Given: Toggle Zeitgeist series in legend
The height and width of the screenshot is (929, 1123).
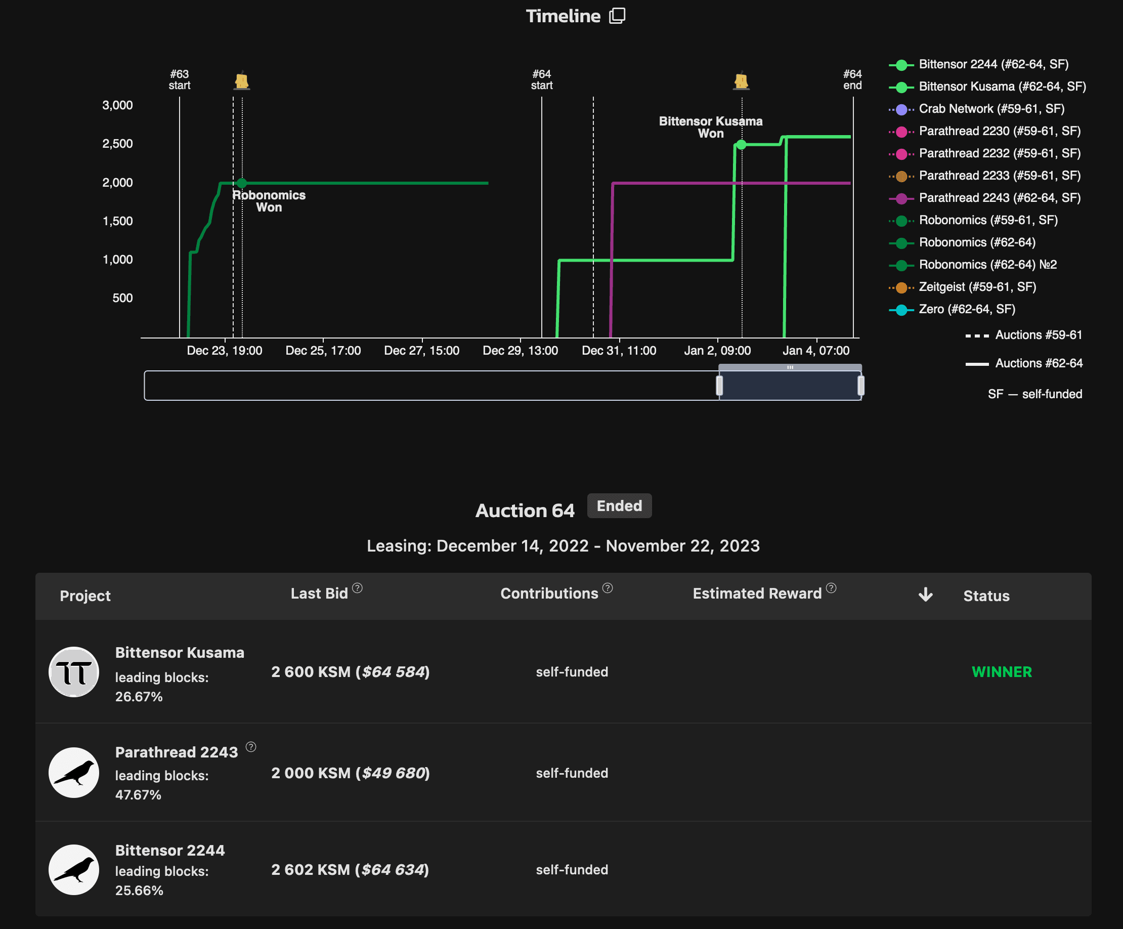Looking at the screenshot, I should coord(963,287).
